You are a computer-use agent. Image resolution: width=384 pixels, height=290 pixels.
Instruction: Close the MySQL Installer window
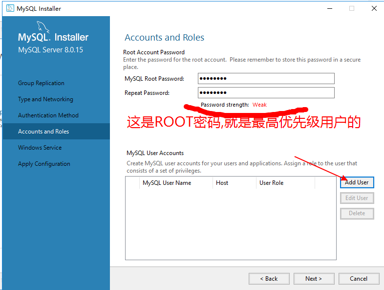[x=374, y=9]
